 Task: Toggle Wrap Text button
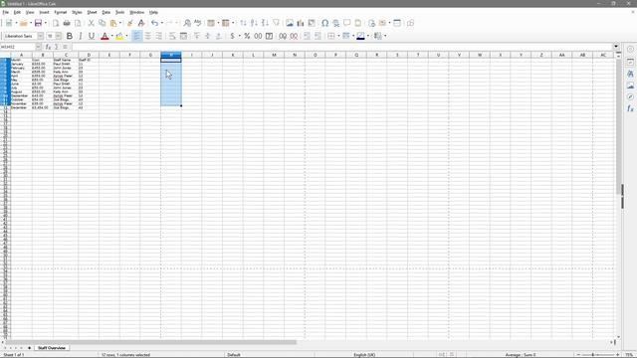click(x=172, y=36)
